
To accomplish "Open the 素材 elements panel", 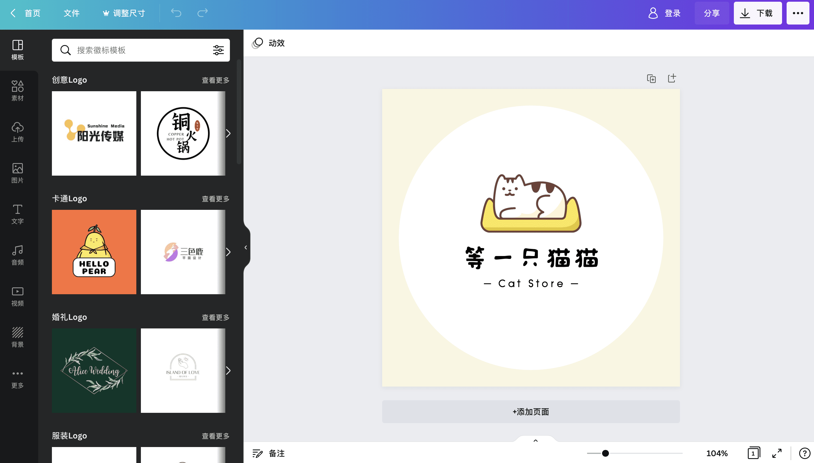I will coord(17,90).
